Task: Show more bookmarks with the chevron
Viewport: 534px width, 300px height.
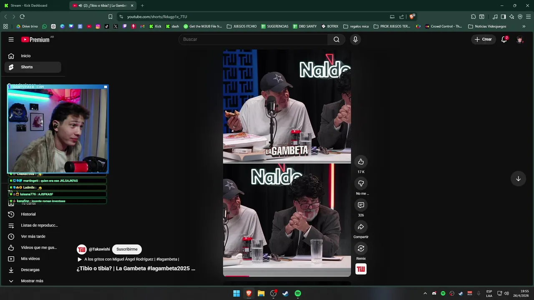Action: point(524,26)
